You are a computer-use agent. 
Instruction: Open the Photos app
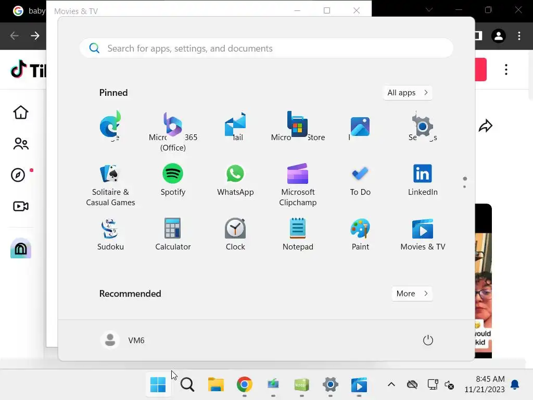[x=360, y=127]
